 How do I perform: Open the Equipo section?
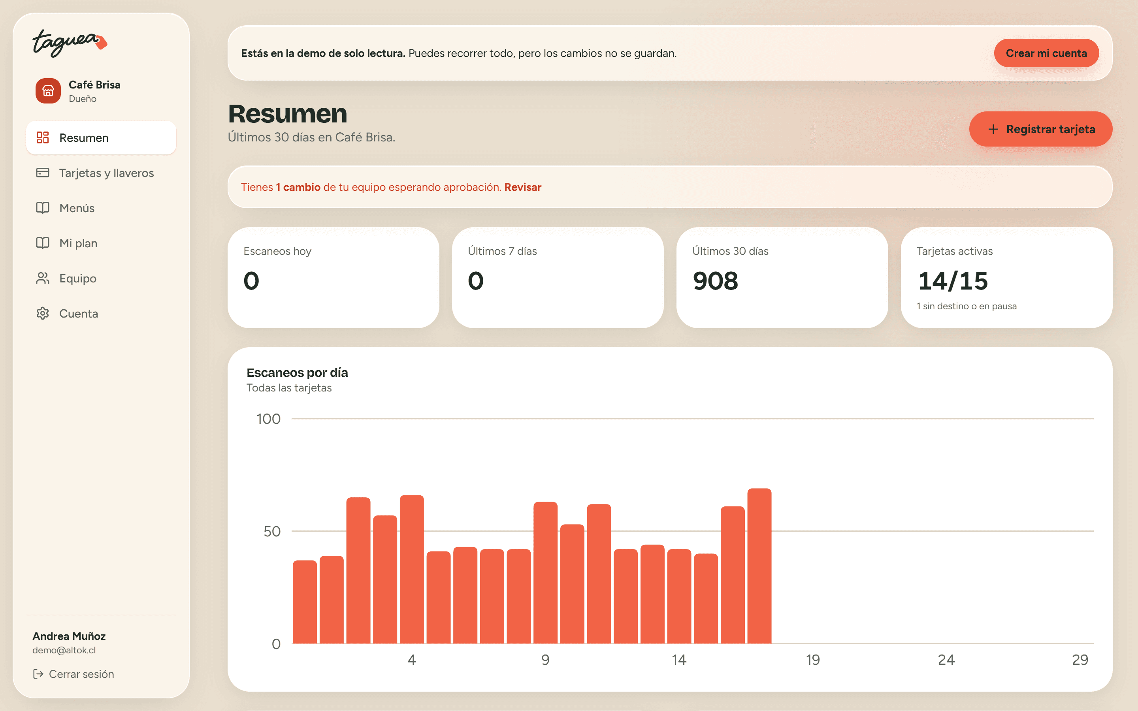tap(101, 278)
